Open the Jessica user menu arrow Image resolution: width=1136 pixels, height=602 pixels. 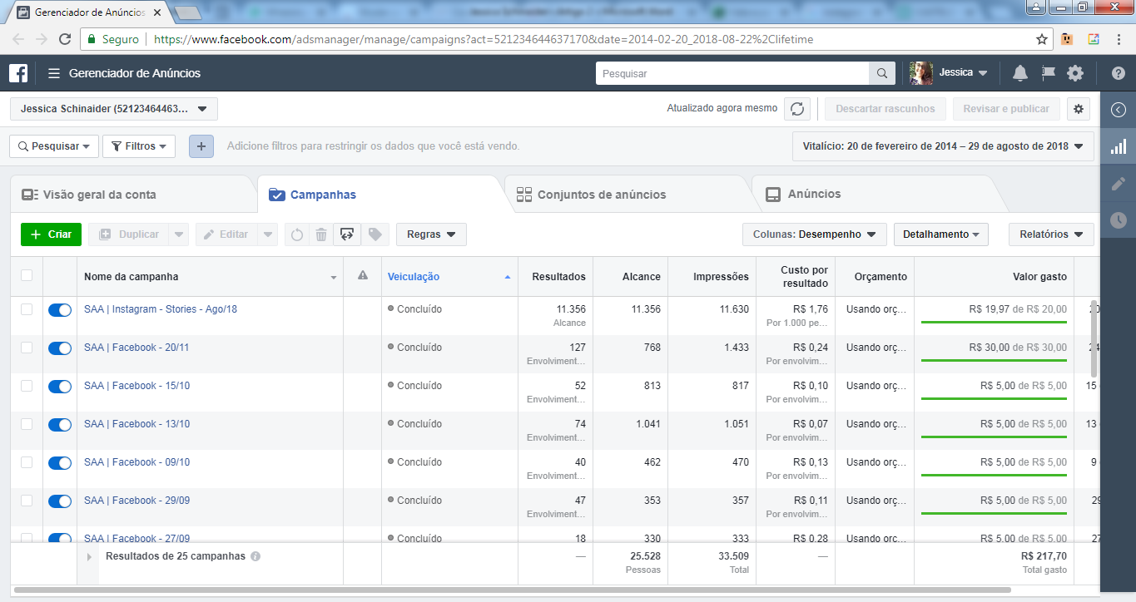click(983, 73)
